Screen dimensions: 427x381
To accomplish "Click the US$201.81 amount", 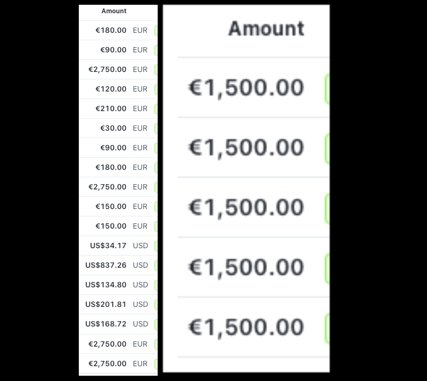I will [106, 304].
